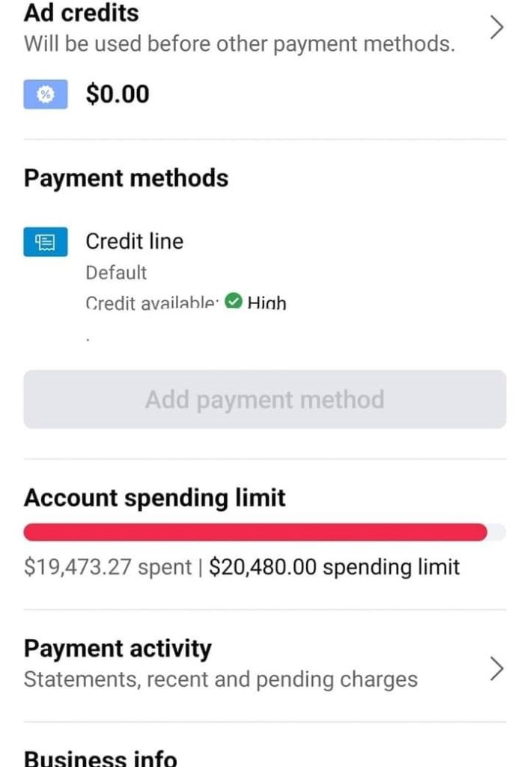The image size is (530, 767).
Task: Click the Account spending limit heading
Action: [154, 497]
